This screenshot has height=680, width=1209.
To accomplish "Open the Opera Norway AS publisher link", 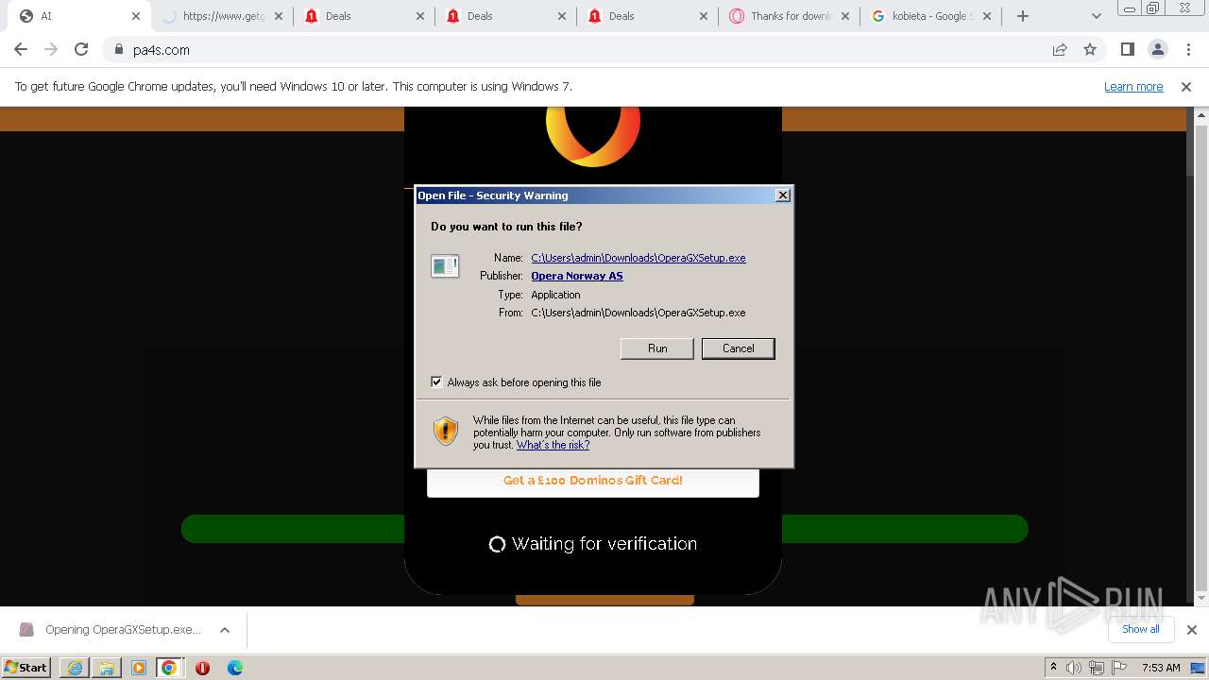I will click(576, 276).
